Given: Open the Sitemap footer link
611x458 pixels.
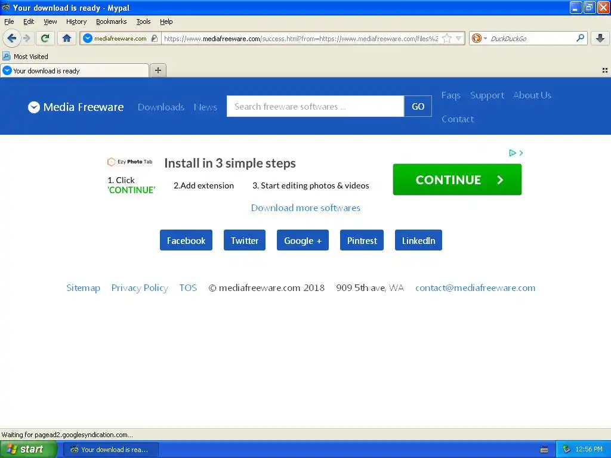Looking at the screenshot, I should (83, 288).
